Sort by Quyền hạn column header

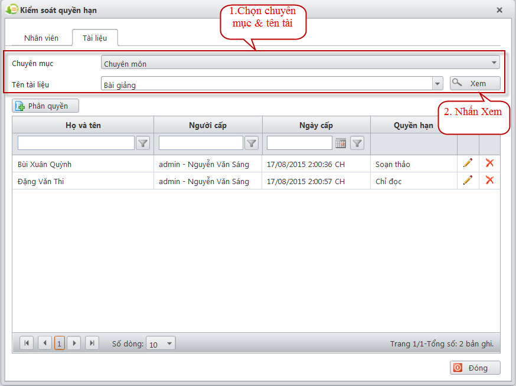coord(414,125)
